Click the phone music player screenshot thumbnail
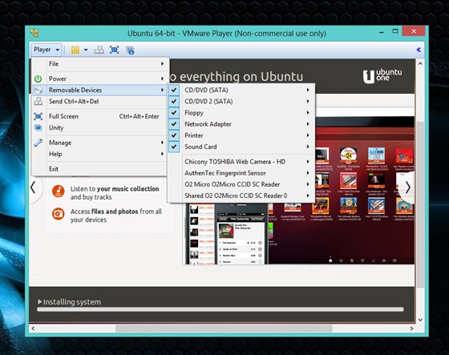This screenshot has width=449, height=355. pos(241,234)
